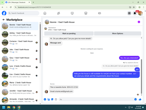Click the chat messages scrollbar
The height and width of the screenshot is (110, 146).
(x=141, y=77)
